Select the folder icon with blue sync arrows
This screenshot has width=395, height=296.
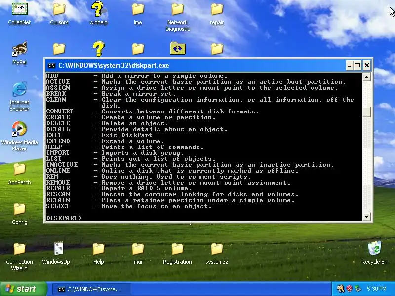(x=178, y=48)
